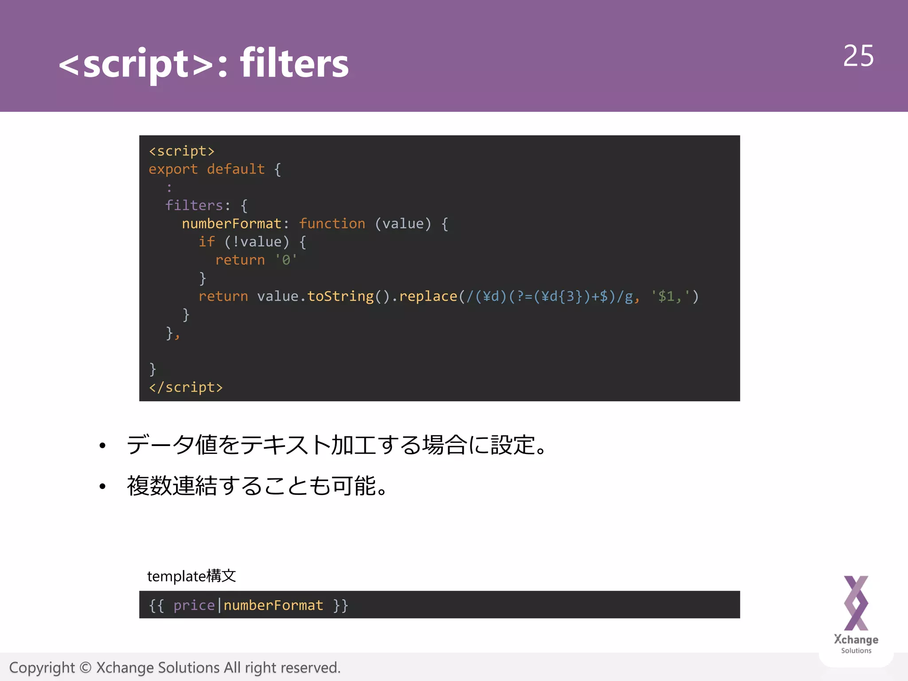The image size is (908, 681).
Task: Click the 'filters: {' code line
Action: pos(206,205)
